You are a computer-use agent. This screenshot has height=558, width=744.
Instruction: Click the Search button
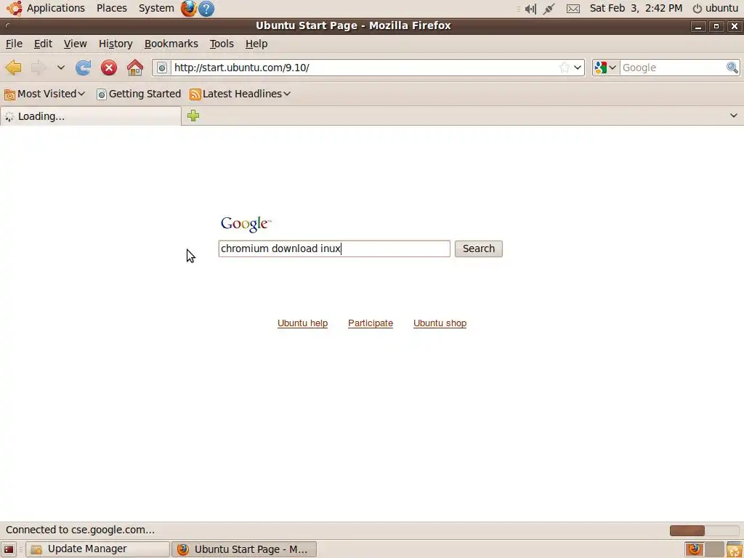click(478, 248)
